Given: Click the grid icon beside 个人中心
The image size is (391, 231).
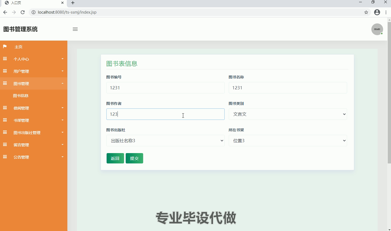Looking at the screenshot, I should [5, 59].
